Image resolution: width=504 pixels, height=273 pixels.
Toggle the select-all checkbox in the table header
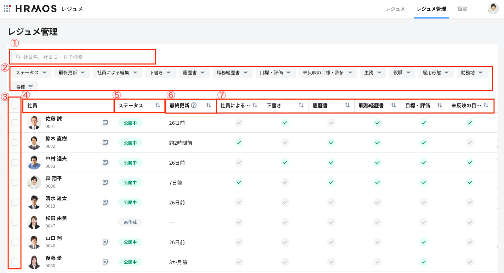15,105
